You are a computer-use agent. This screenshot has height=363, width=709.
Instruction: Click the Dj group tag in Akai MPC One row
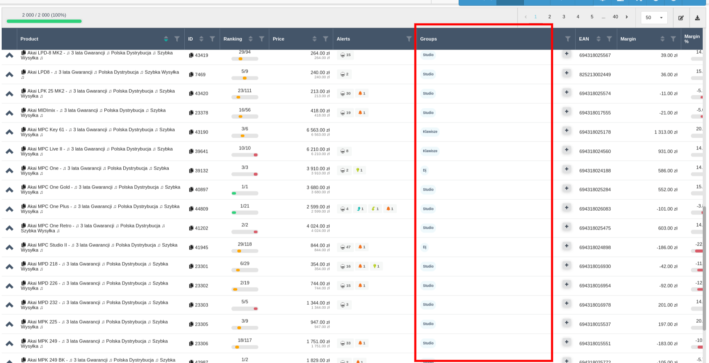pos(425,170)
